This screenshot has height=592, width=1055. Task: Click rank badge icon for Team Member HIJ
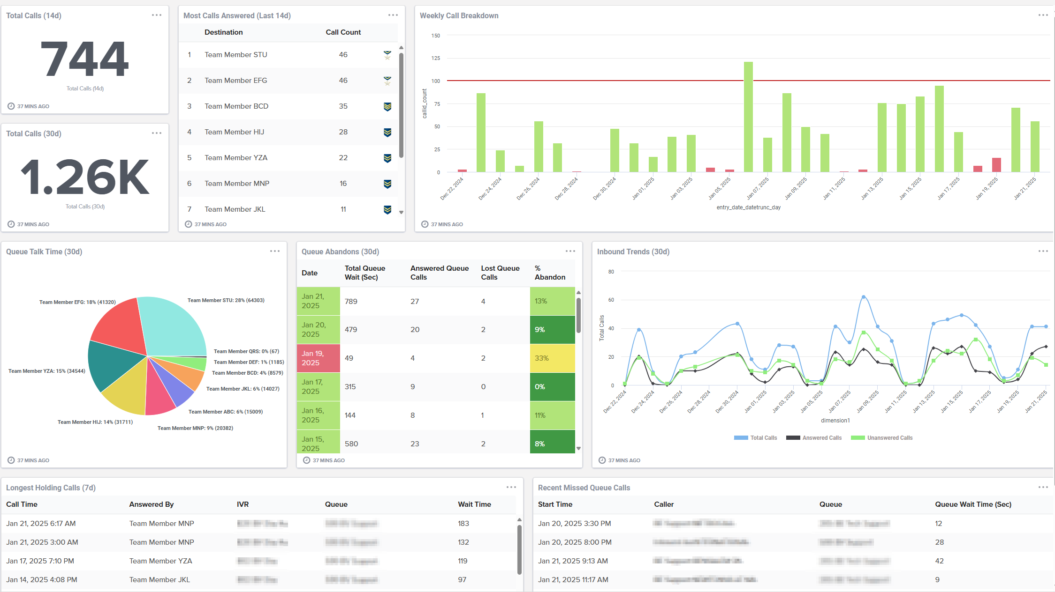pos(387,133)
